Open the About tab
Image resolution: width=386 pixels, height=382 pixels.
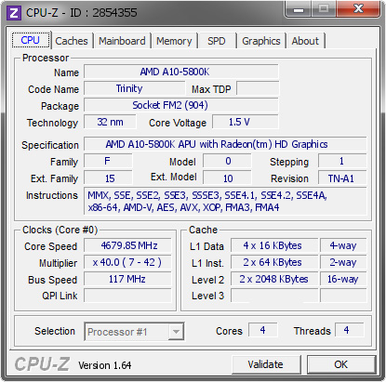tap(305, 41)
